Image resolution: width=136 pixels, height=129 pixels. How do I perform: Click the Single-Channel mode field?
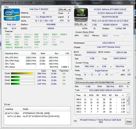pyautogui.click(x=101, y=71)
